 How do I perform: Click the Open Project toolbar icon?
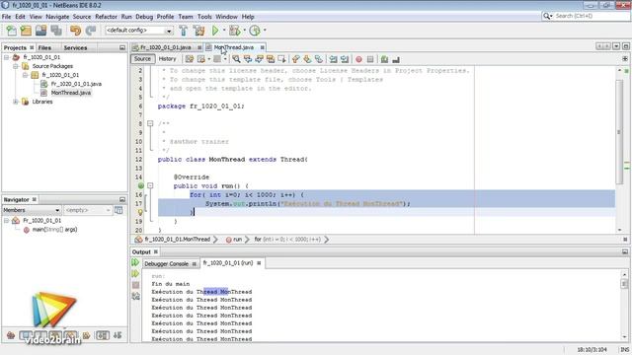click(x=41, y=31)
